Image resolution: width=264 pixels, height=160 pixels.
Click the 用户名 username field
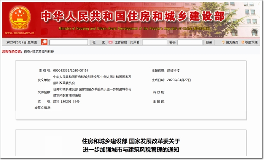click(x=154, y=42)
